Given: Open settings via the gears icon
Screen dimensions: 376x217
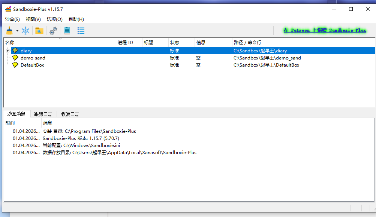Looking at the screenshot, I should point(53,31).
